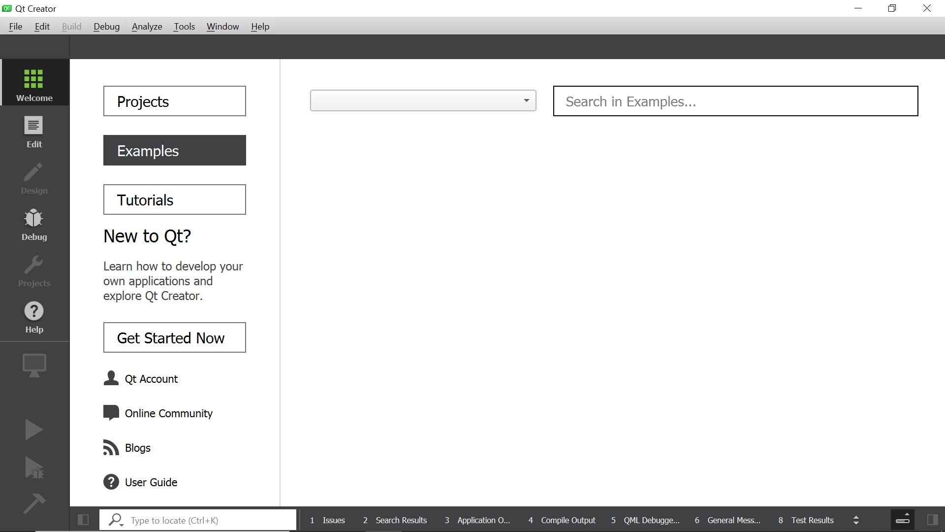Click the Online Community chat bubble icon
Screen dimensions: 945x532
pyautogui.click(x=111, y=413)
